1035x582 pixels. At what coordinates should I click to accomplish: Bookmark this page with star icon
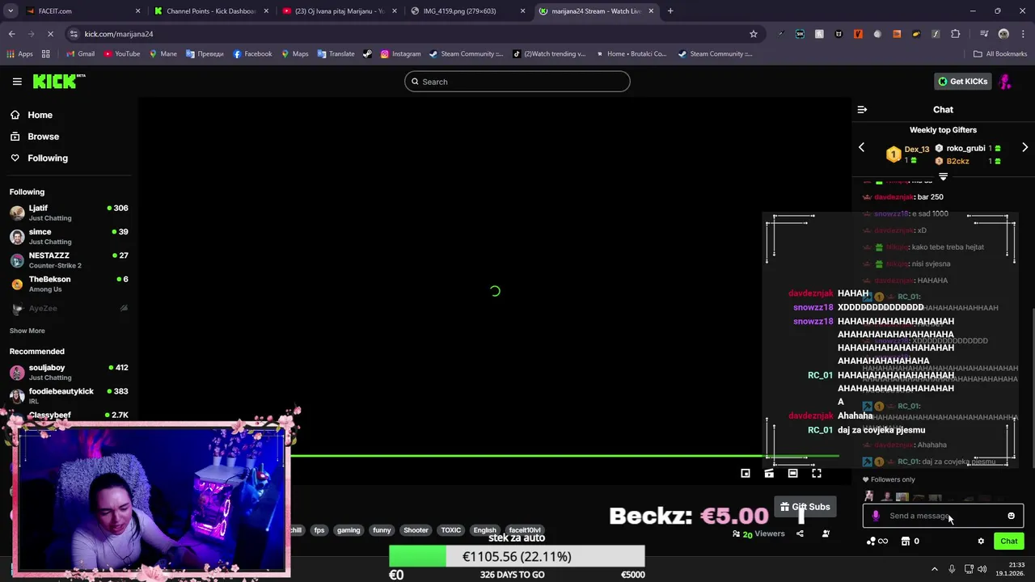tap(754, 34)
